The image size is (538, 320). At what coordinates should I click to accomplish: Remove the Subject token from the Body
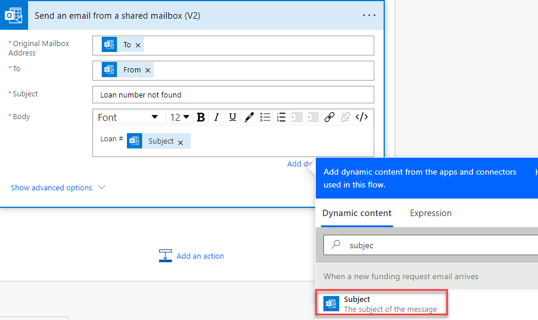[181, 142]
